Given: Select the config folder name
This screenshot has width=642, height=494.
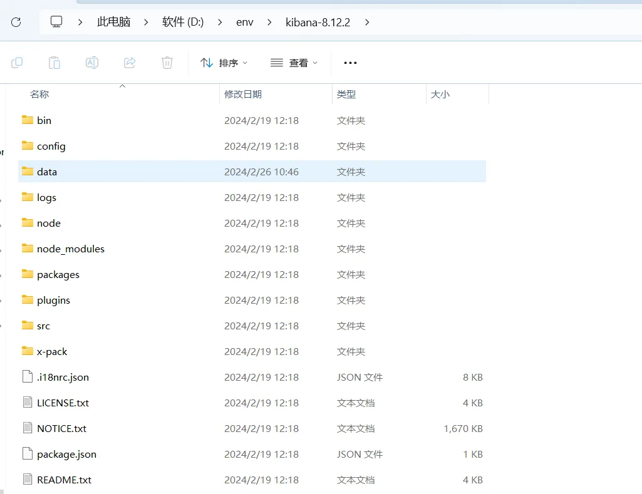Looking at the screenshot, I should 51,147.
